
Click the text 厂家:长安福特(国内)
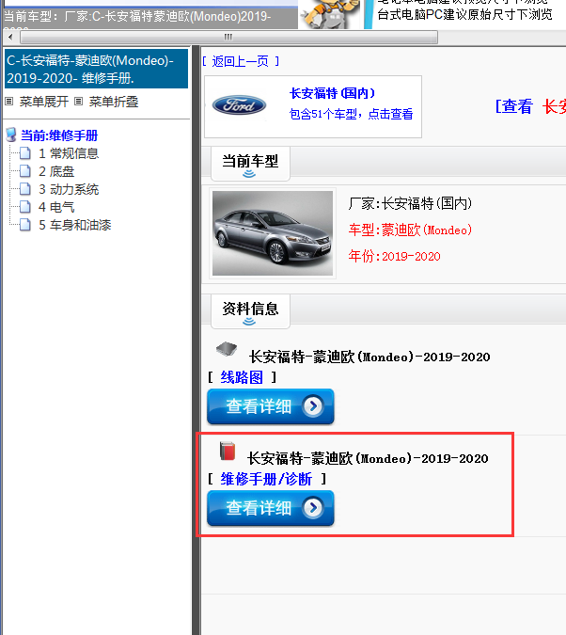point(410,203)
